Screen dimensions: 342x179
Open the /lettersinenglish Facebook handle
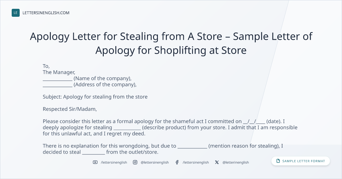tap(196, 162)
